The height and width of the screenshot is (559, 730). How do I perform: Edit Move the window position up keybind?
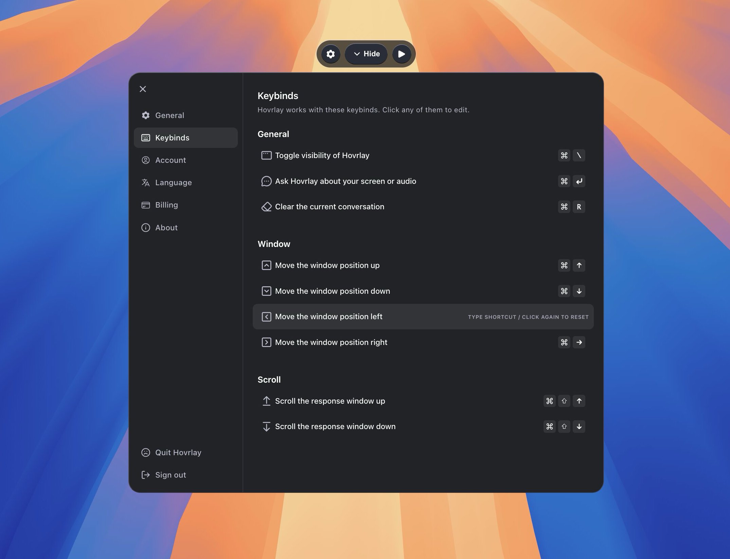coord(423,265)
